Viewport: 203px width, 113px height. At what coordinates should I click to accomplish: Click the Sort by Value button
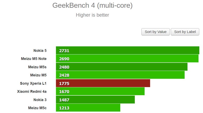click(x=156, y=32)
